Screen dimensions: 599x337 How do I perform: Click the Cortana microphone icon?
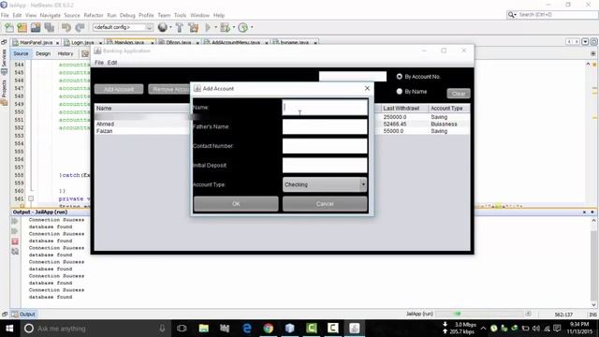coord(162,329)
